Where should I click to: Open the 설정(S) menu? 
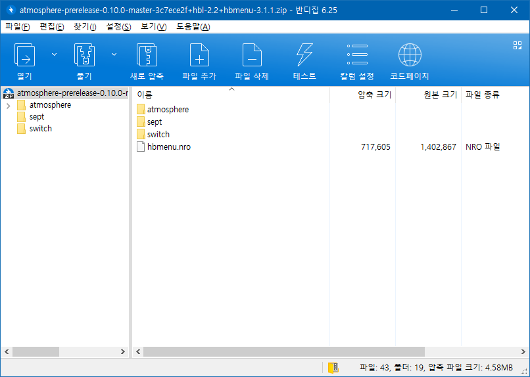pos(118,27)
